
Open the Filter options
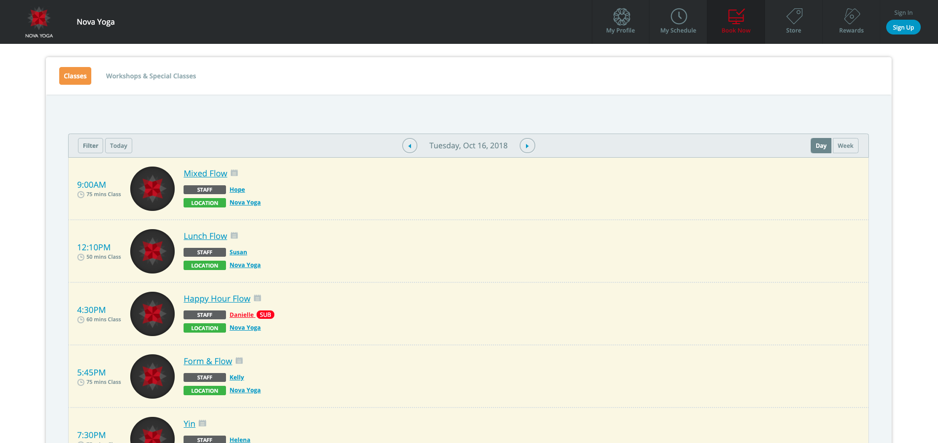pyautogui.click(x=90, y=146)
